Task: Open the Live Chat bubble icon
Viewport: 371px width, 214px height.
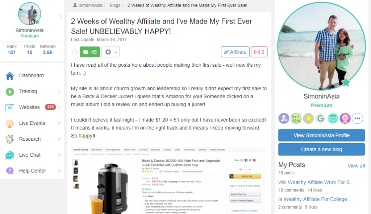Action: (x=10, y=155)
